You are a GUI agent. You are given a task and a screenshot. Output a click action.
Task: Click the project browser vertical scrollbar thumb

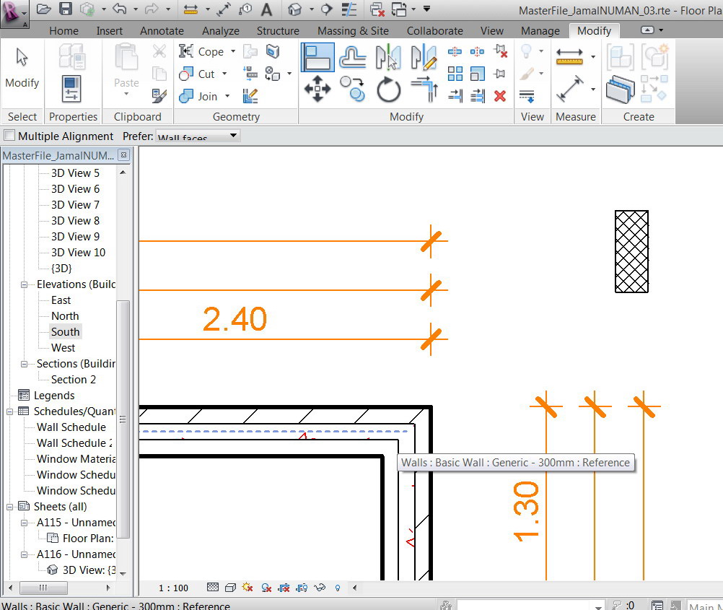123,419
